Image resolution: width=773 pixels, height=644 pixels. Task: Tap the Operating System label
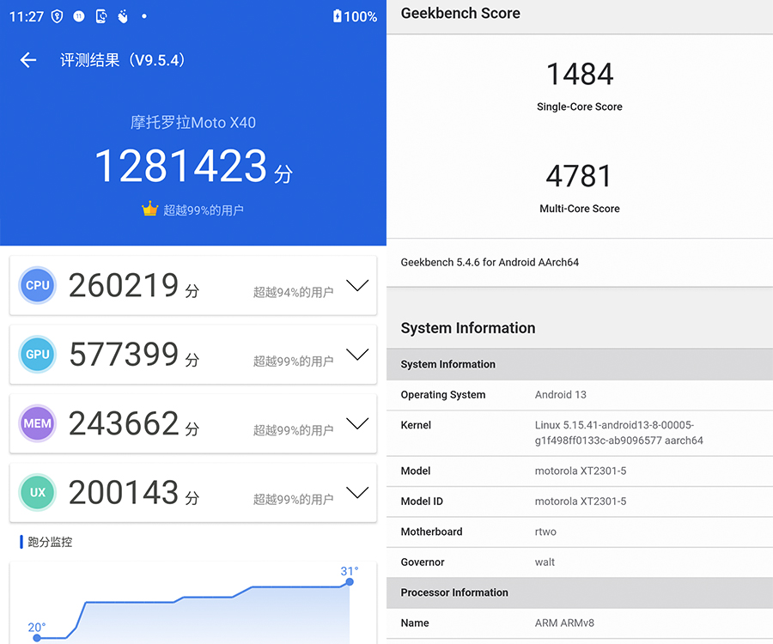click(443, 395)
